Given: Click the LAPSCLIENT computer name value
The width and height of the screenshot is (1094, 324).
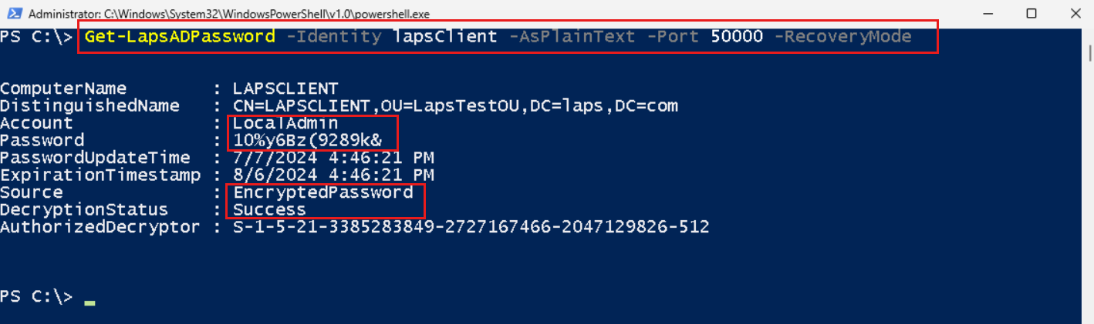Looking at the screenshot, I should [x=285, y=89].
